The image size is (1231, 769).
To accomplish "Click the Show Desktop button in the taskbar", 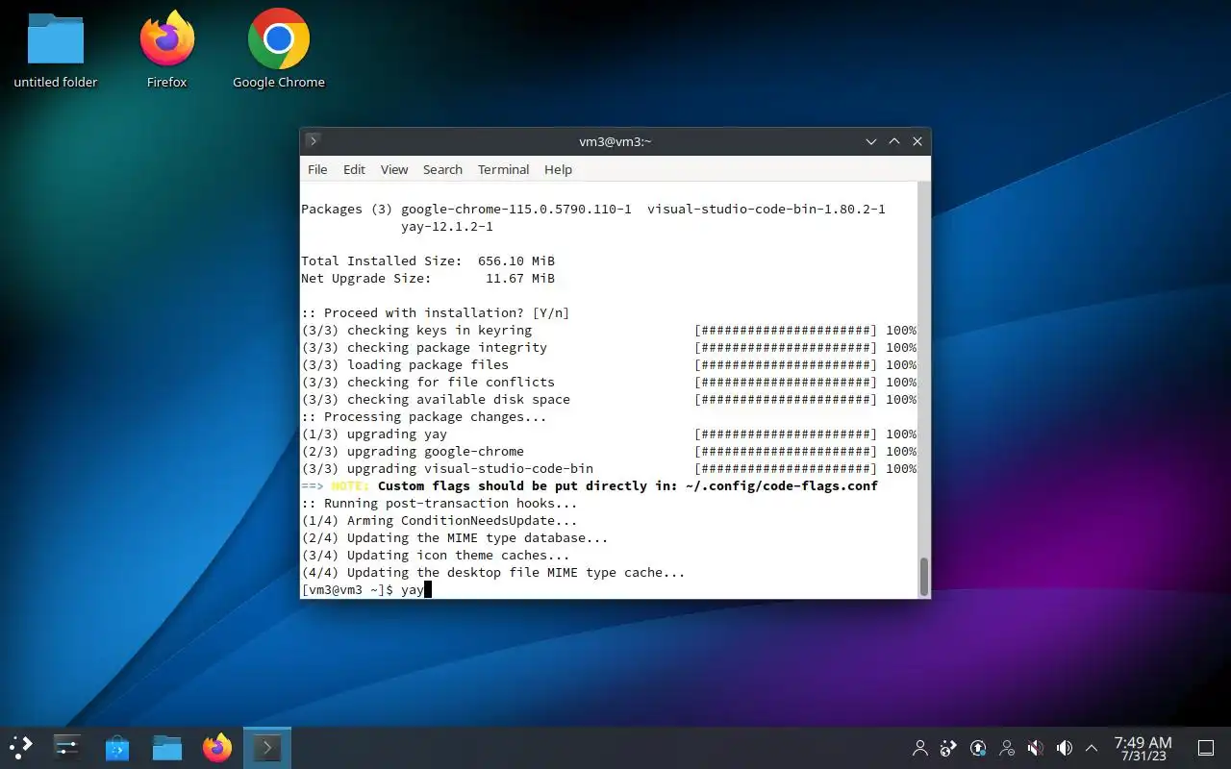I will 1205,747.
